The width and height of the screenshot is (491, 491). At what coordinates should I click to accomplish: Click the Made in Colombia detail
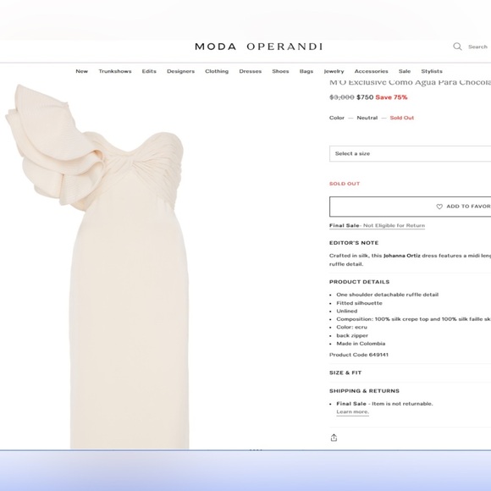point(361,344)
